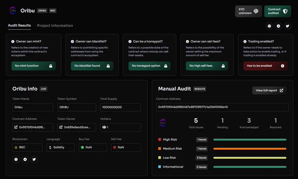Open the Twitter icon in the header

(287, 26)
